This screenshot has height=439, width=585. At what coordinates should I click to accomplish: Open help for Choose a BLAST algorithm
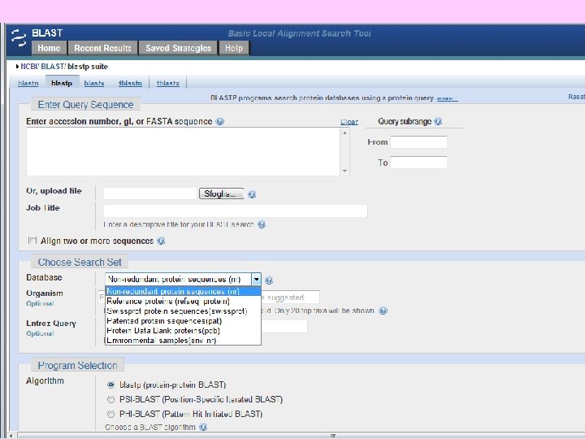pos(203,427)
